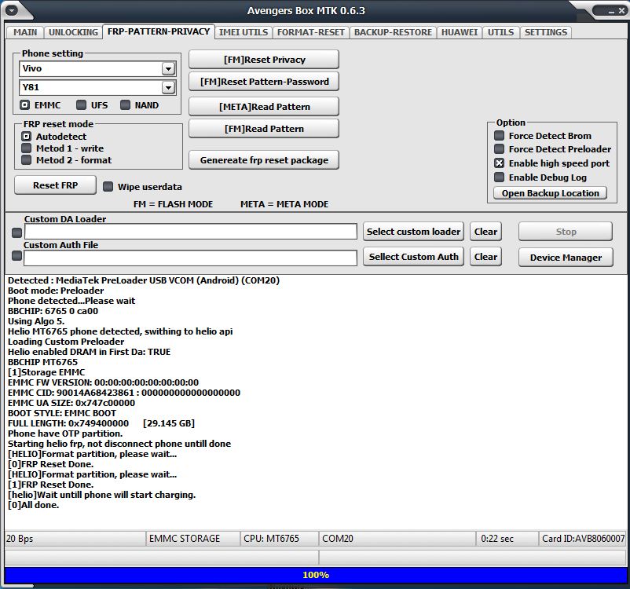630x589 pixels.
Task: Enable the Wipe userdata checkbox
Action: (x=108, y=187)
